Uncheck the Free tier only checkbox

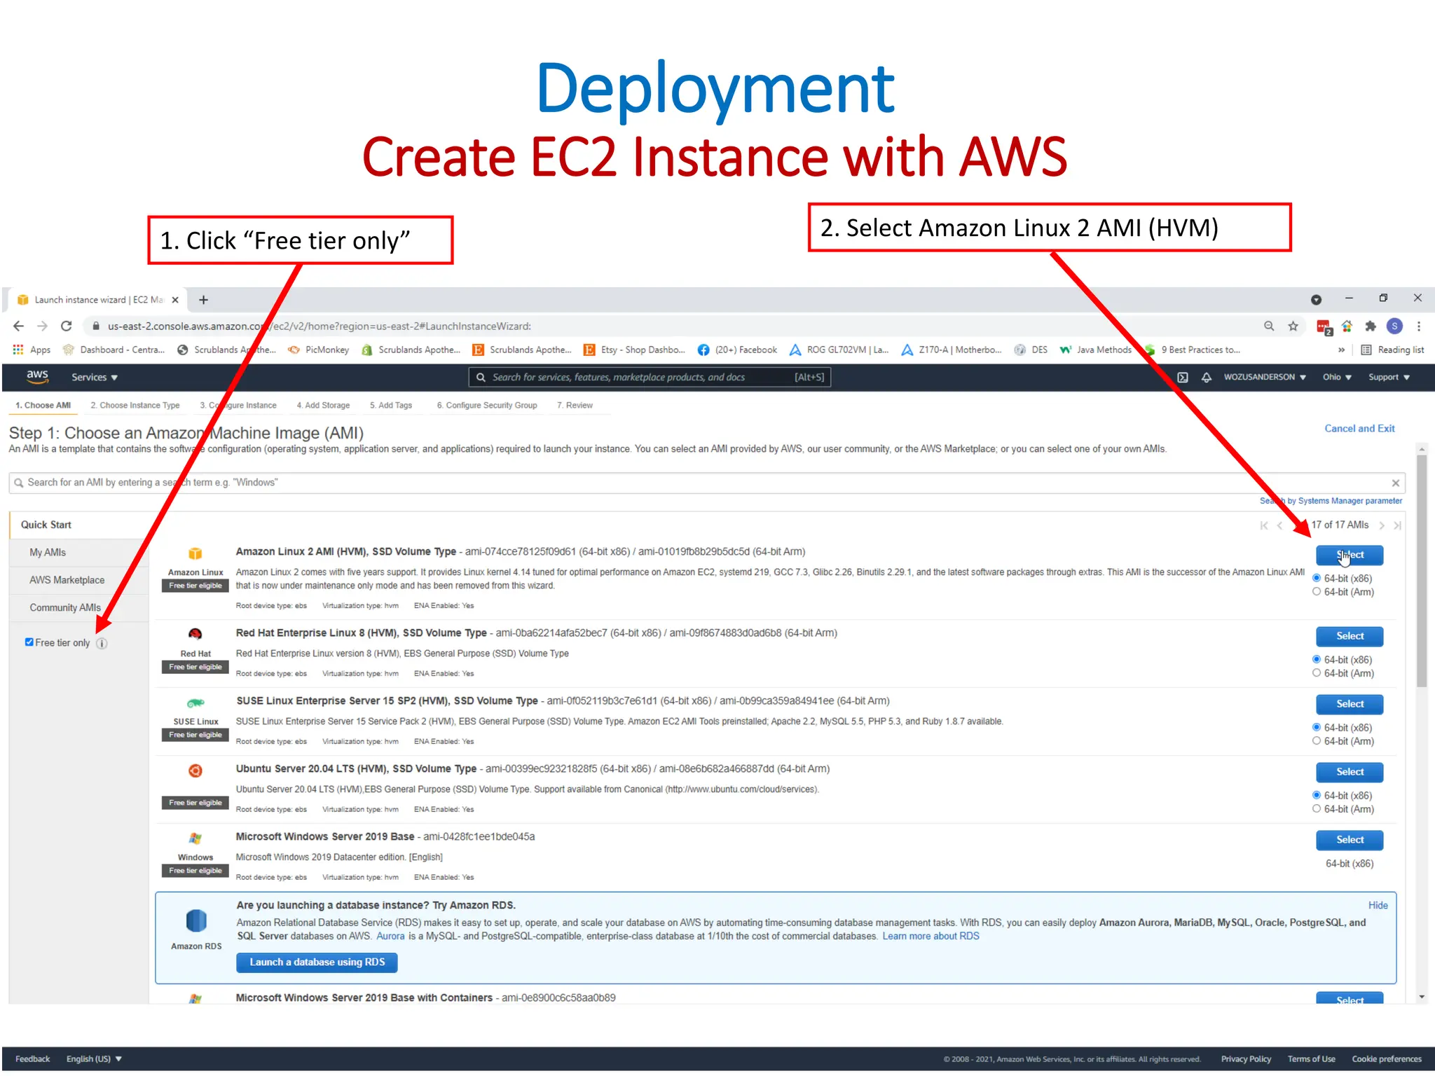coord(29,642)
